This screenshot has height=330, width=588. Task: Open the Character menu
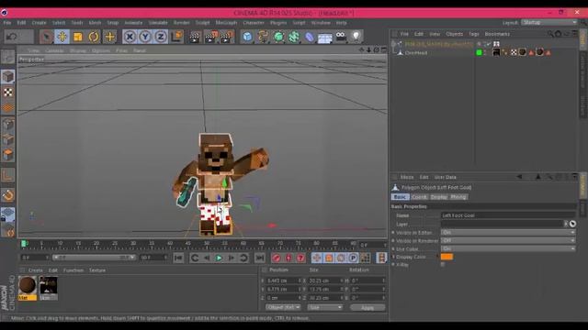254,23
